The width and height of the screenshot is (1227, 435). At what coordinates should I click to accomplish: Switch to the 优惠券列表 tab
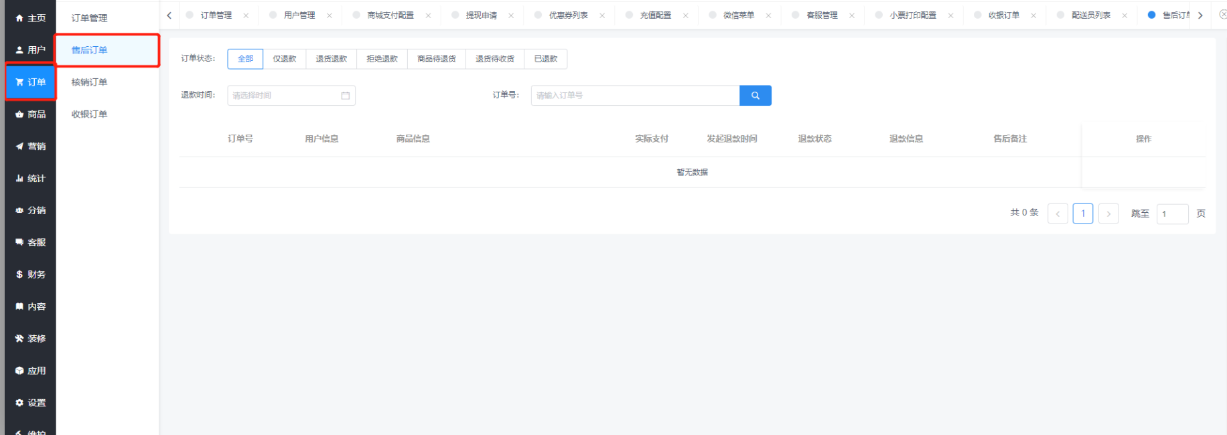point(568,15)
